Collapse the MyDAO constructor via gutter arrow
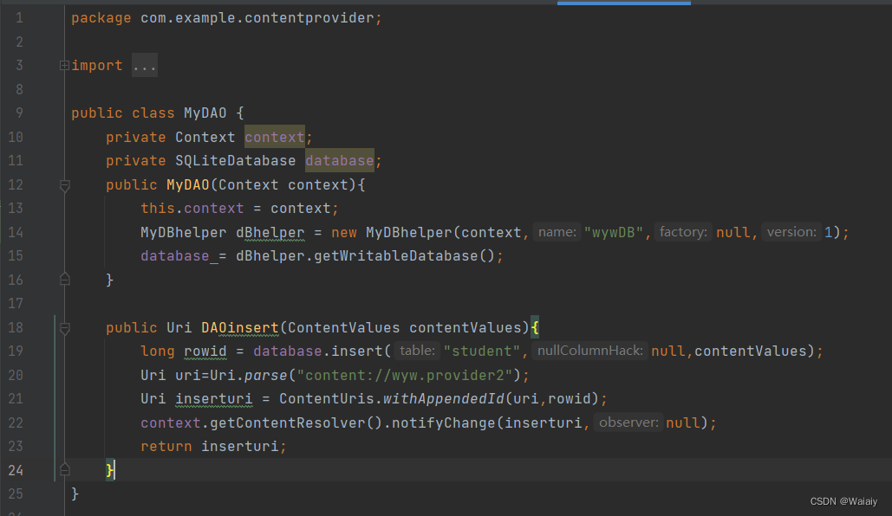Image resolution: width=892 pixels, height=516 pixels. (64, 185)
